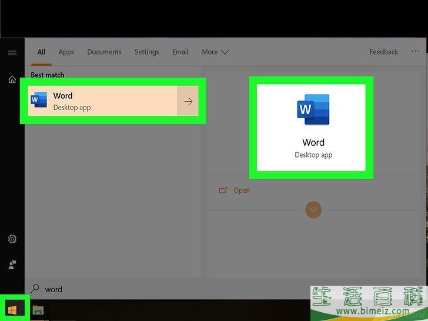Open the More dropdown filter
Image resolution: width=428 pixels, height=321 pixels.
(215, 52)
